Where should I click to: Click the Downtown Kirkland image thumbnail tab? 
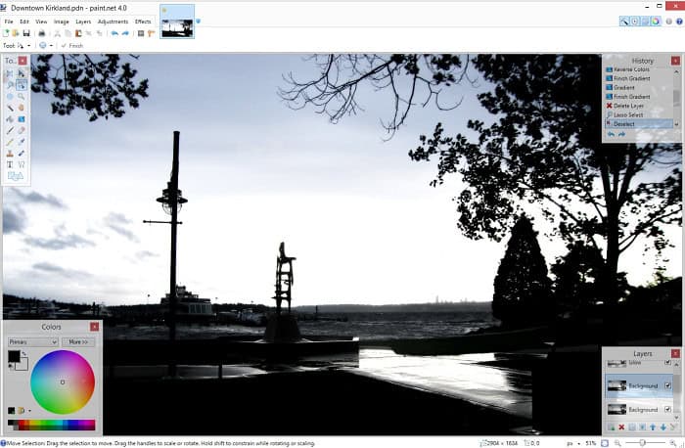pos(177,22)
